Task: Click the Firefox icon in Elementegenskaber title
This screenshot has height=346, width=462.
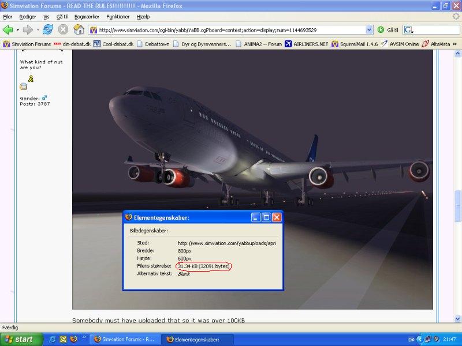Action: (128, 217)
